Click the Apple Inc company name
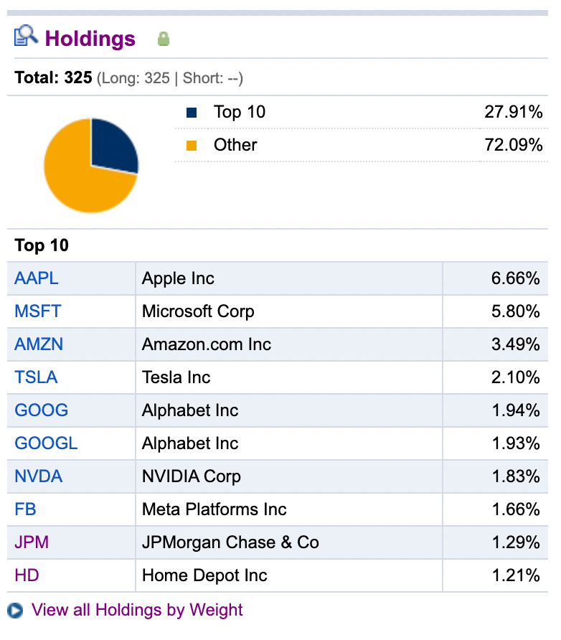561x640 pixels. (x=178, y=278)
